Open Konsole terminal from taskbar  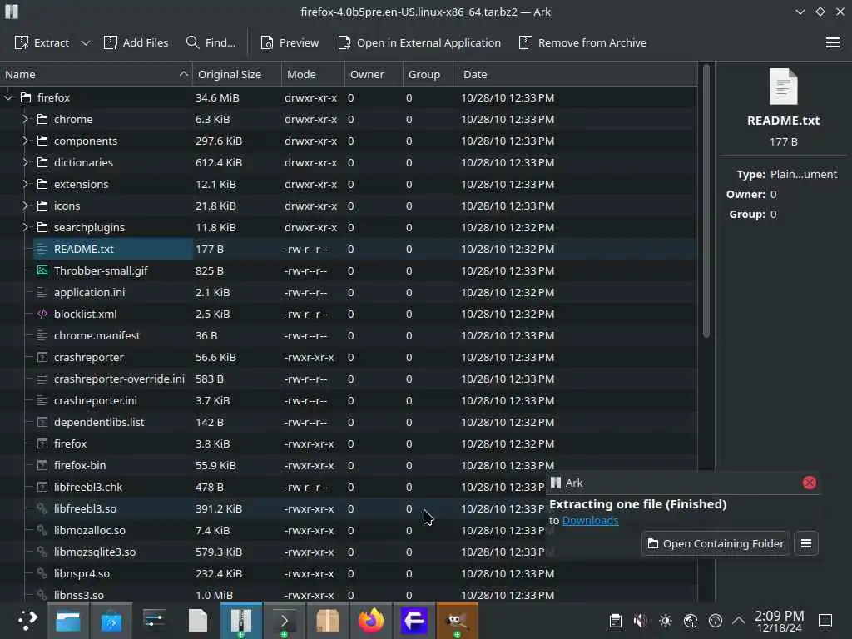click(x=285, y=621)
